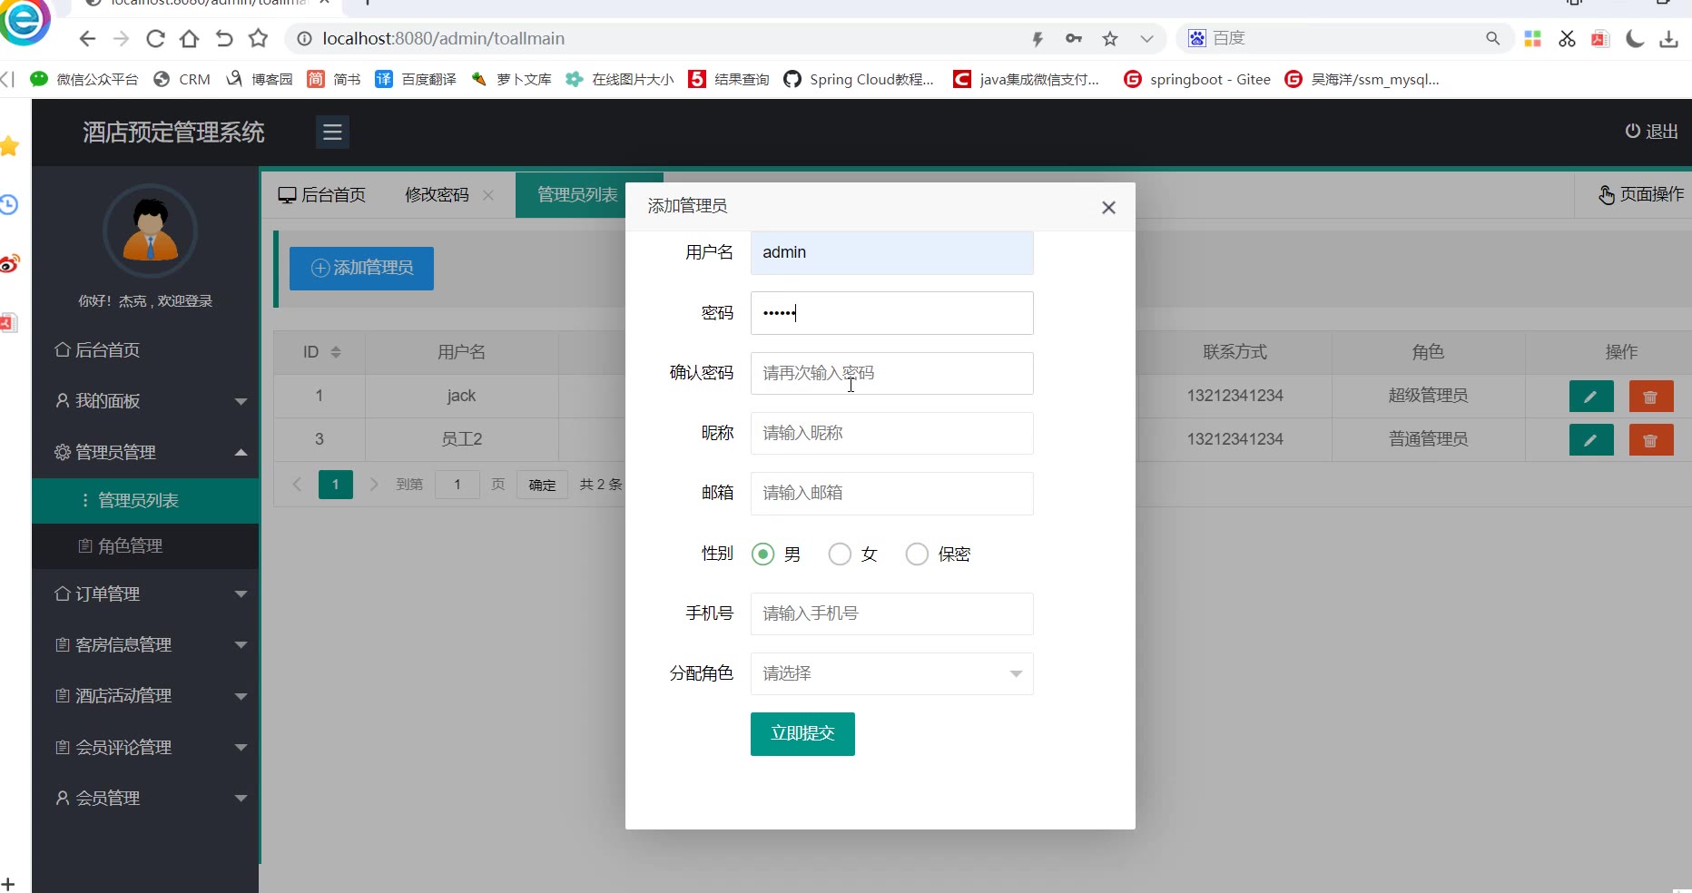Click the browser downloads icon

tap(1668, 39)
